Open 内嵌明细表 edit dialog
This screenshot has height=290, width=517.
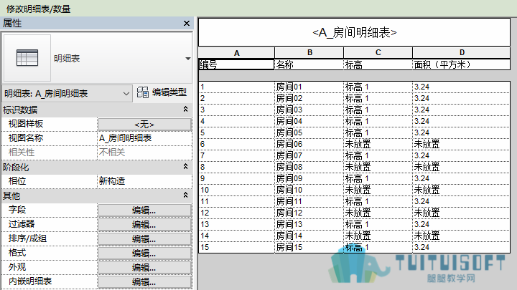coord(144,282)
